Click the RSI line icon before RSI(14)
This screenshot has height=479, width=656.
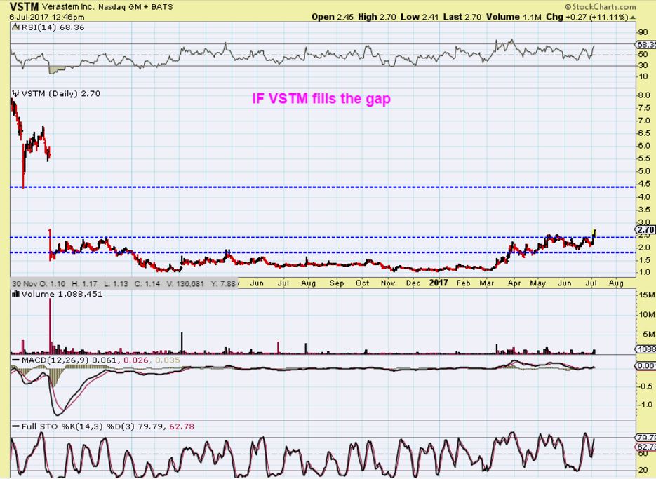pos(15,27)
